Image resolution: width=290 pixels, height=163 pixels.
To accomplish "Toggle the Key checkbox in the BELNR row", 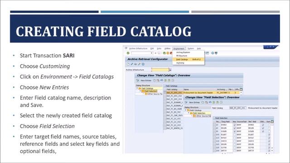I will click(235, 128).
